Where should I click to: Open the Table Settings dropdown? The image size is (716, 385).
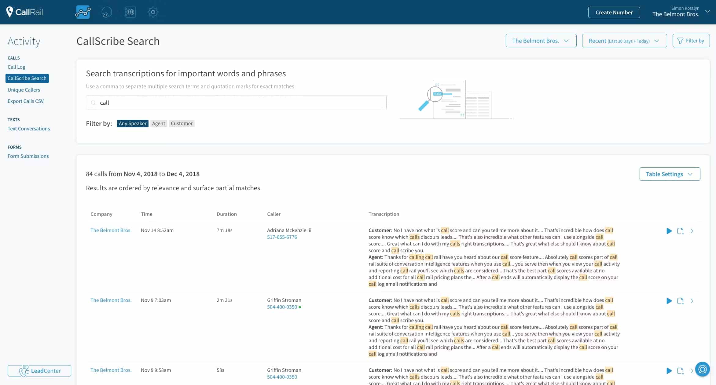pyautogui.click(x=670, y=174)
